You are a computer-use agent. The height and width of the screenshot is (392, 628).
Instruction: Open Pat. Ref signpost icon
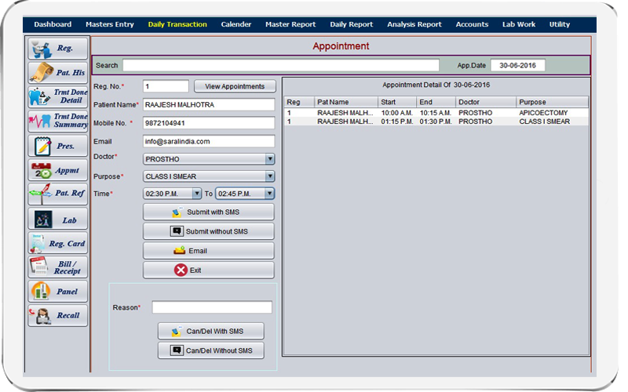[x=57, y=194]
